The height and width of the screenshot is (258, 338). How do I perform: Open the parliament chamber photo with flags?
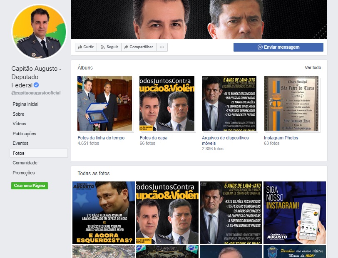tap(167, 251)
